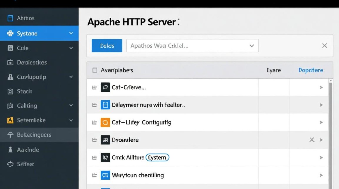Click the blue Belds button
This screenshot has width=339, height=189.
pyautogui.click(x=107, y=46)
